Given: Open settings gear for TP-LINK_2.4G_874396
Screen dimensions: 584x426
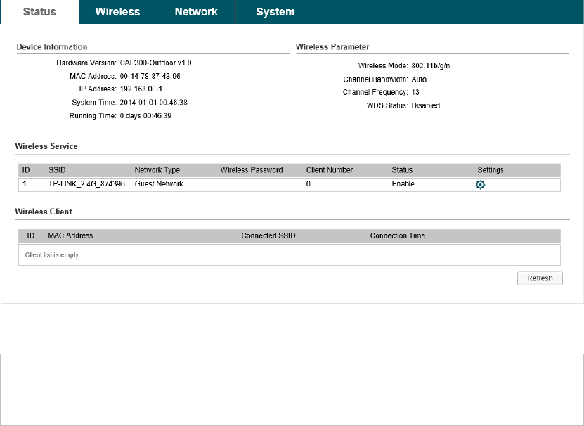Looking at the screenshot, I should (x=481, y=185).
